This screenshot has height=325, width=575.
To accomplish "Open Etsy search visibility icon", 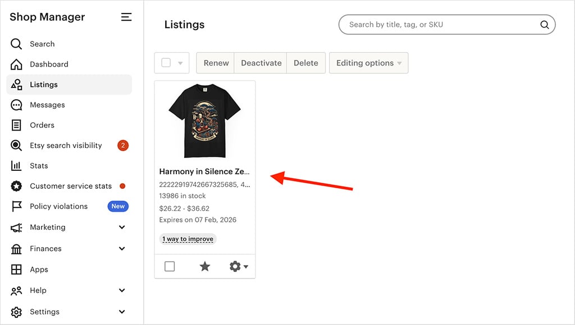I will [17, 146].
